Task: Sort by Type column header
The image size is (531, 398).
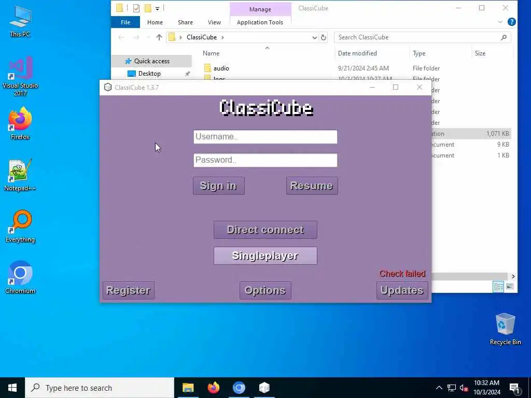Action: click(419, 53)
